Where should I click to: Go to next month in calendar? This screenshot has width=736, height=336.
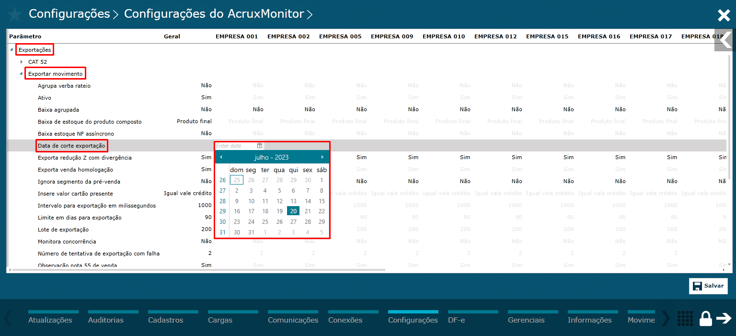tap(322, 157)
